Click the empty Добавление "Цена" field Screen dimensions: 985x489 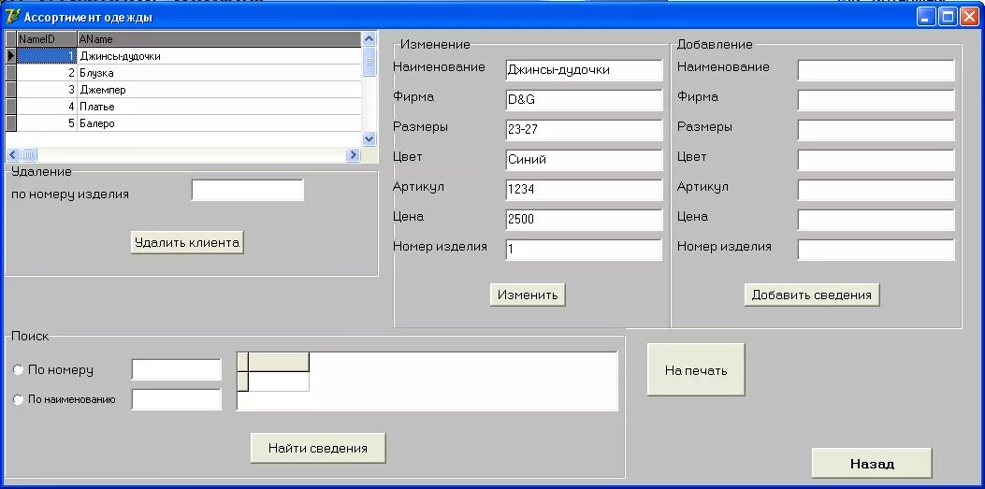876,219
